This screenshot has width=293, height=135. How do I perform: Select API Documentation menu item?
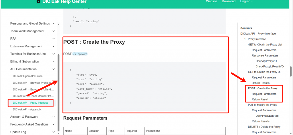pos(23,69)
